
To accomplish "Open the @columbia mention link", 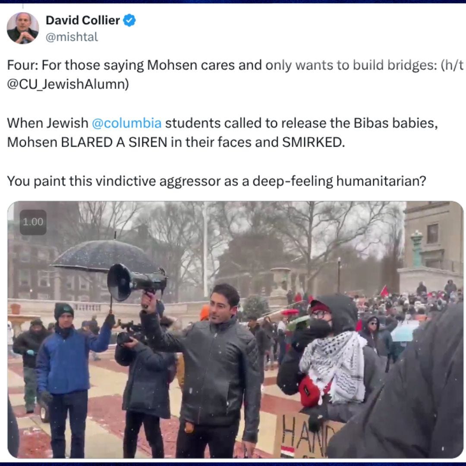I will [x=126, y=123].
